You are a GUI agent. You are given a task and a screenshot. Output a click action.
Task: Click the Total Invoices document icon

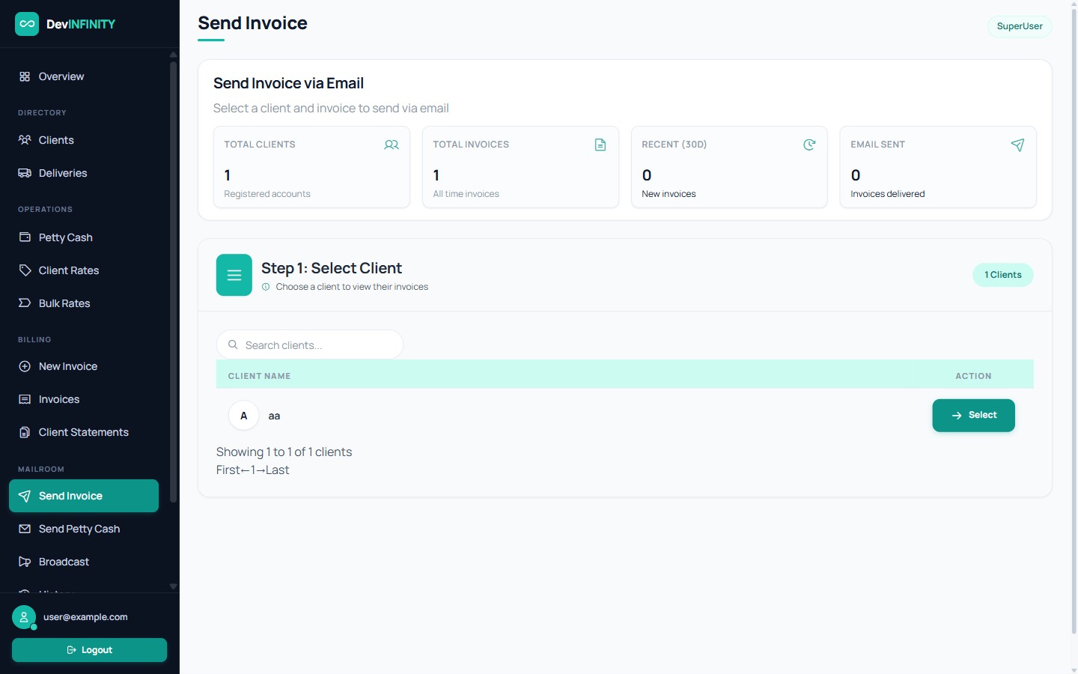(x=600, y=145)
